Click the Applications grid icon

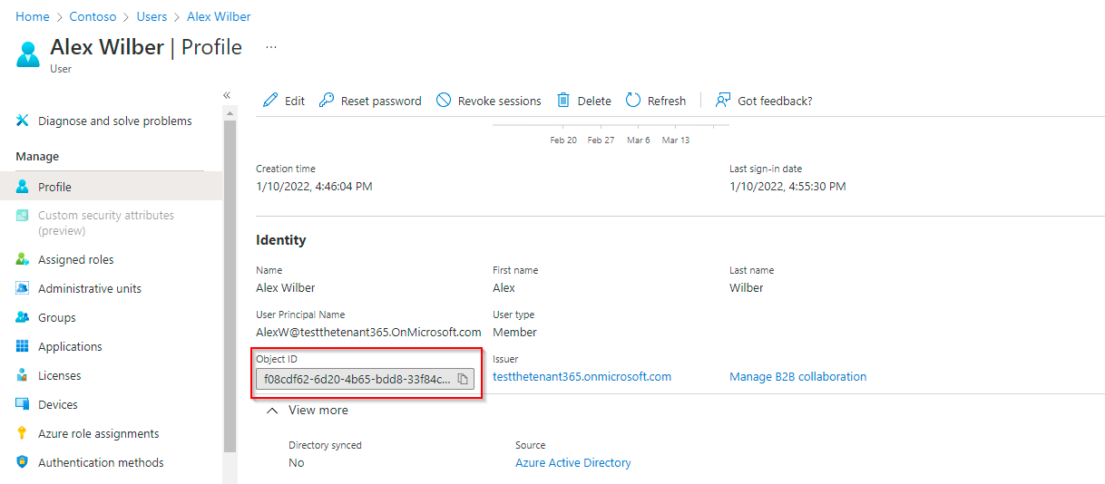coord(23,346)
